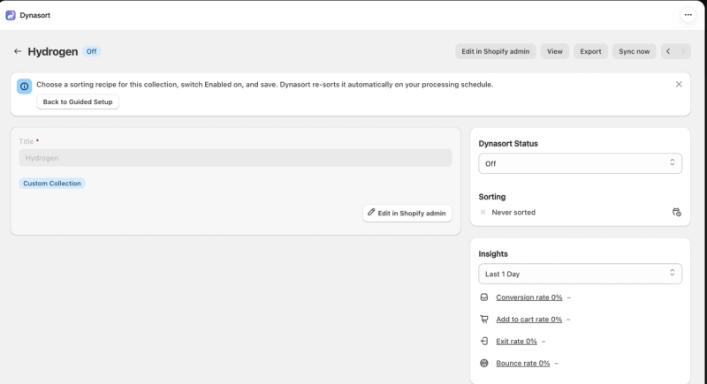Image resolution: width=707 pixels, height=384 pixels.
Task: Click the blue info icon in banner
Action: point(25,86)
